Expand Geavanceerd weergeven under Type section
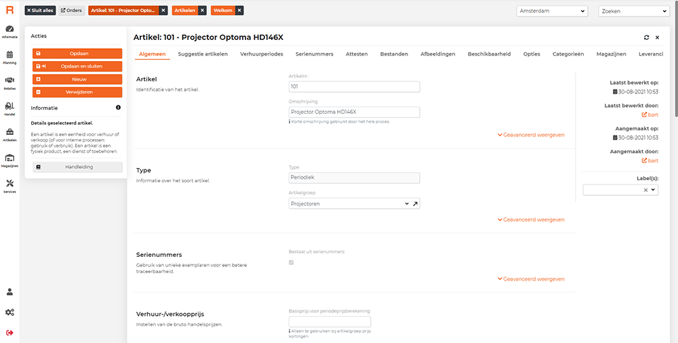This screenshot has height=343, width=678. [531, 220]
